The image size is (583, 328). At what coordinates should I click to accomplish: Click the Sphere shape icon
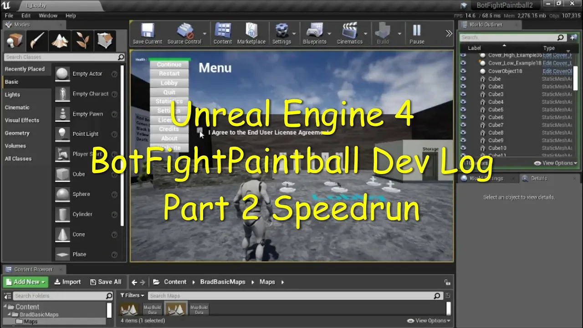[62, 194]
